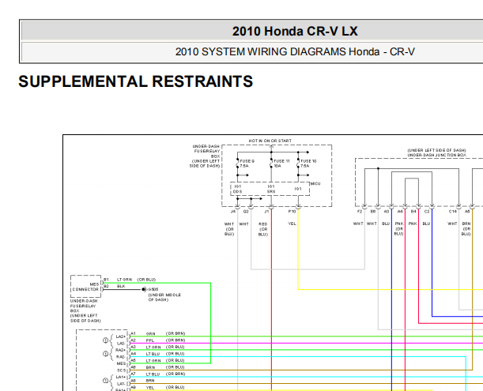Click junction box pin label 'C14'

(x=452, y=212)
